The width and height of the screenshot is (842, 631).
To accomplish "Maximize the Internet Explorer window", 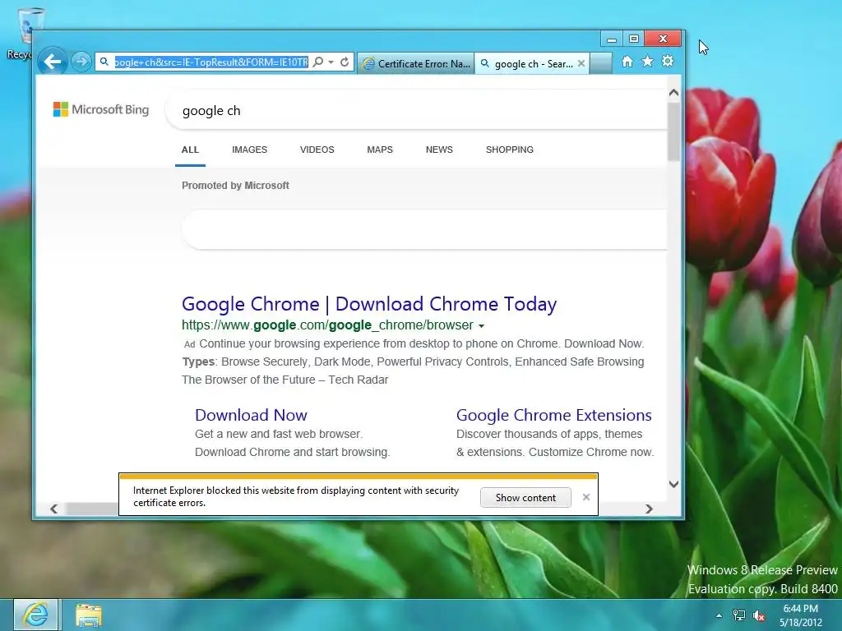I will (x=634, y=39).
